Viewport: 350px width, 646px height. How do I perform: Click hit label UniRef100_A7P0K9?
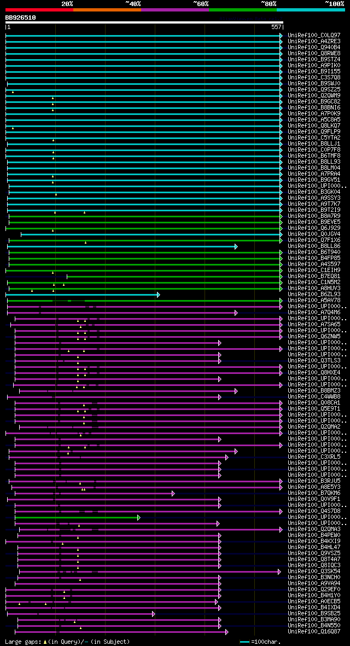314,113
